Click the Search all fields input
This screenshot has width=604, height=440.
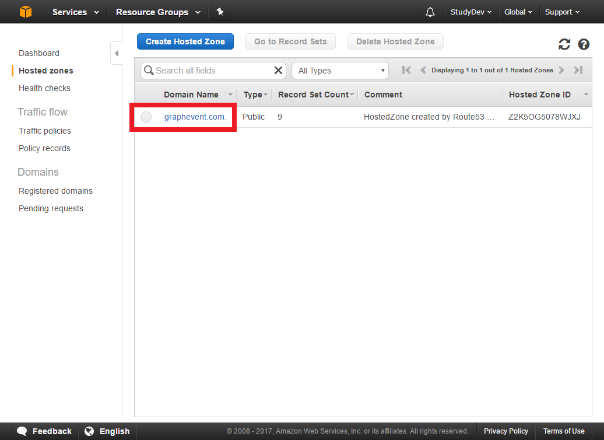213,71
